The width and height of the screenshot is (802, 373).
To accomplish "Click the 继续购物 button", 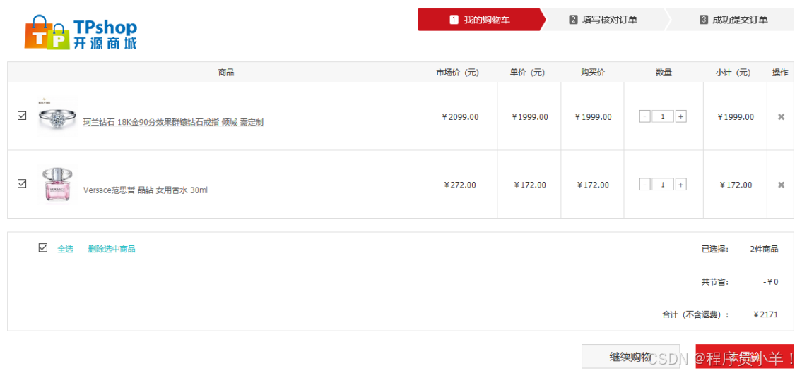I will coord(631,356).
